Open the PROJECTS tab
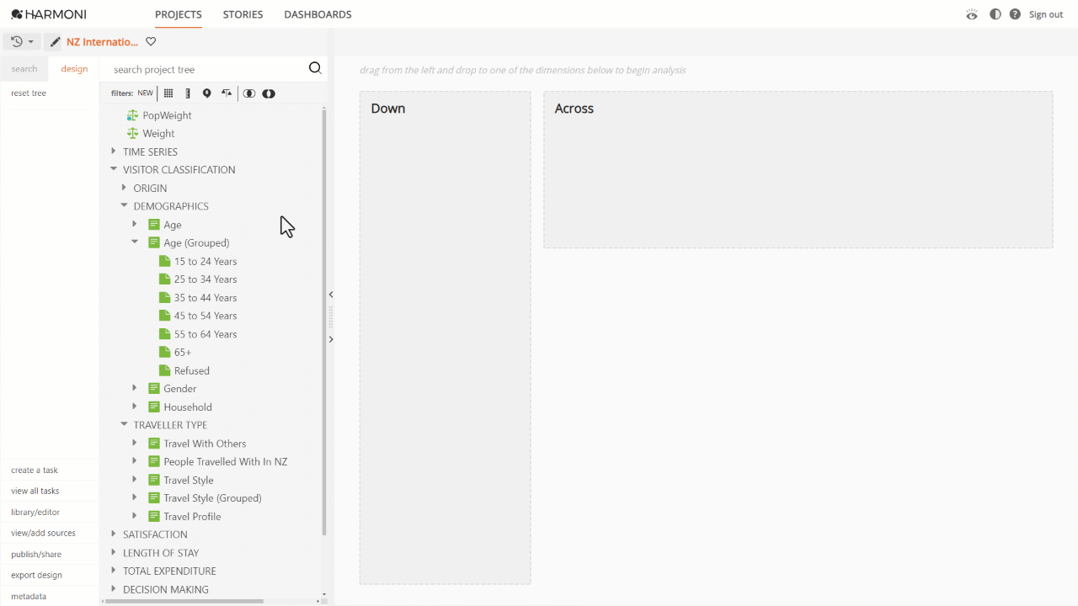 pos(179,14)
